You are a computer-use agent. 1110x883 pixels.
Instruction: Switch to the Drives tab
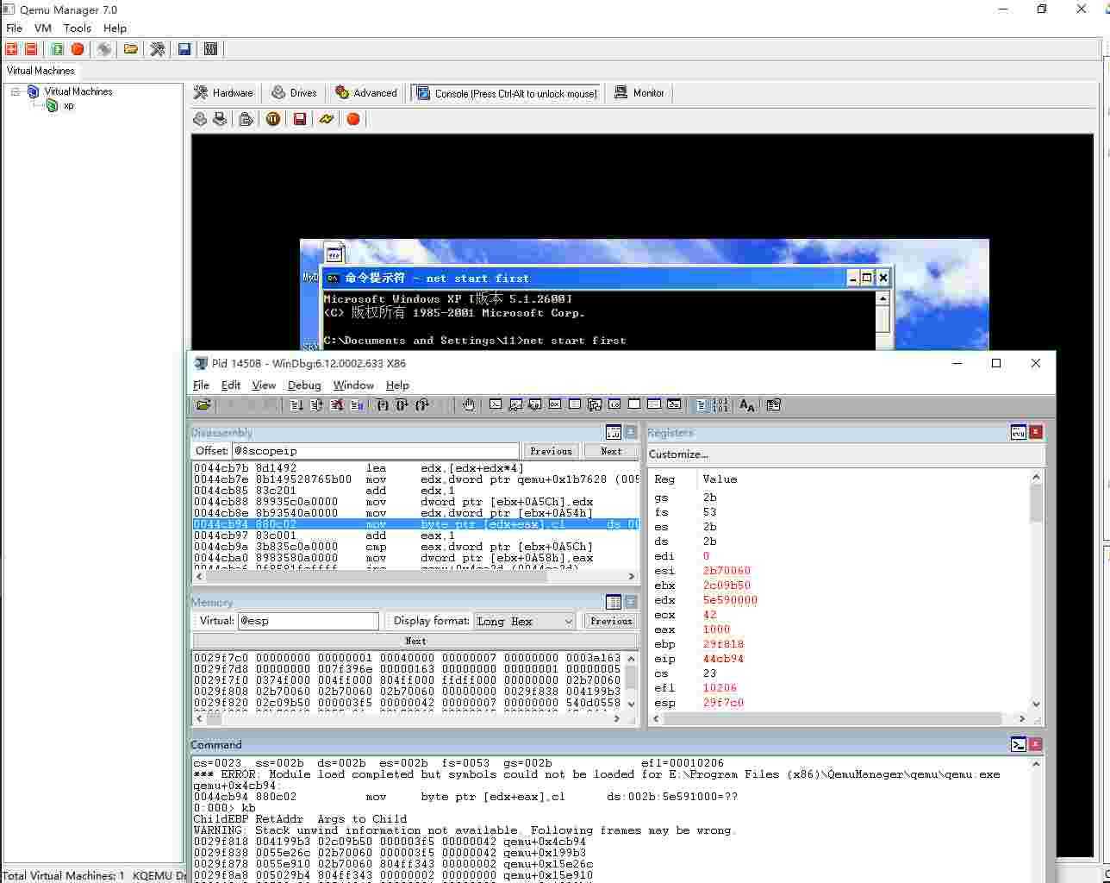coord(295,93)
